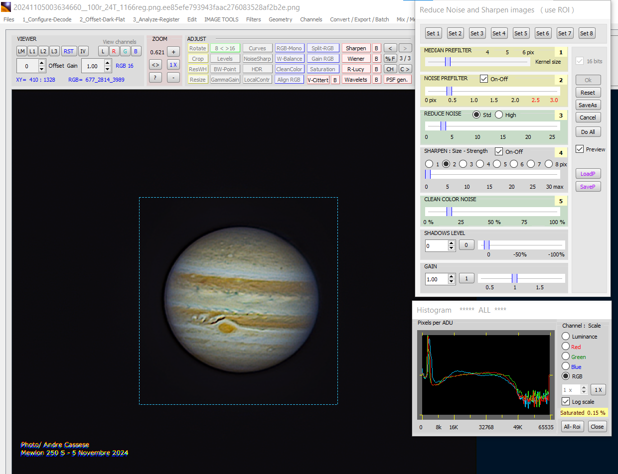Increase the Offset spinner value
The width and height of the screenshot is (618, 474).
[x=42, y=63]
